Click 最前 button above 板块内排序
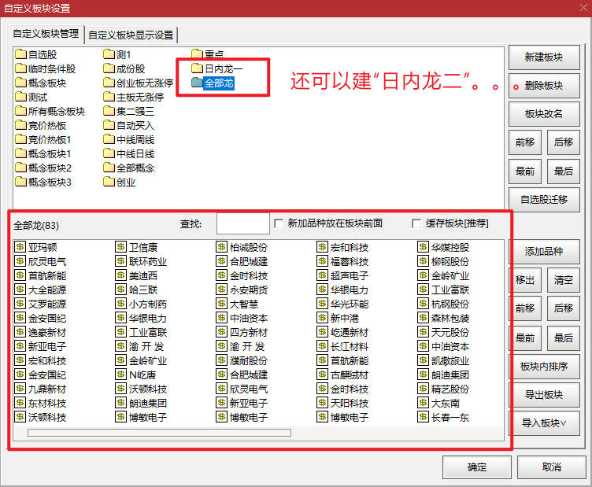The image size is (592, 487). point(526,338)
